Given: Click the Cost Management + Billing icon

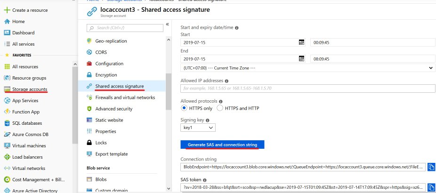Looking at the screenshot, I should tap(7, 179).
